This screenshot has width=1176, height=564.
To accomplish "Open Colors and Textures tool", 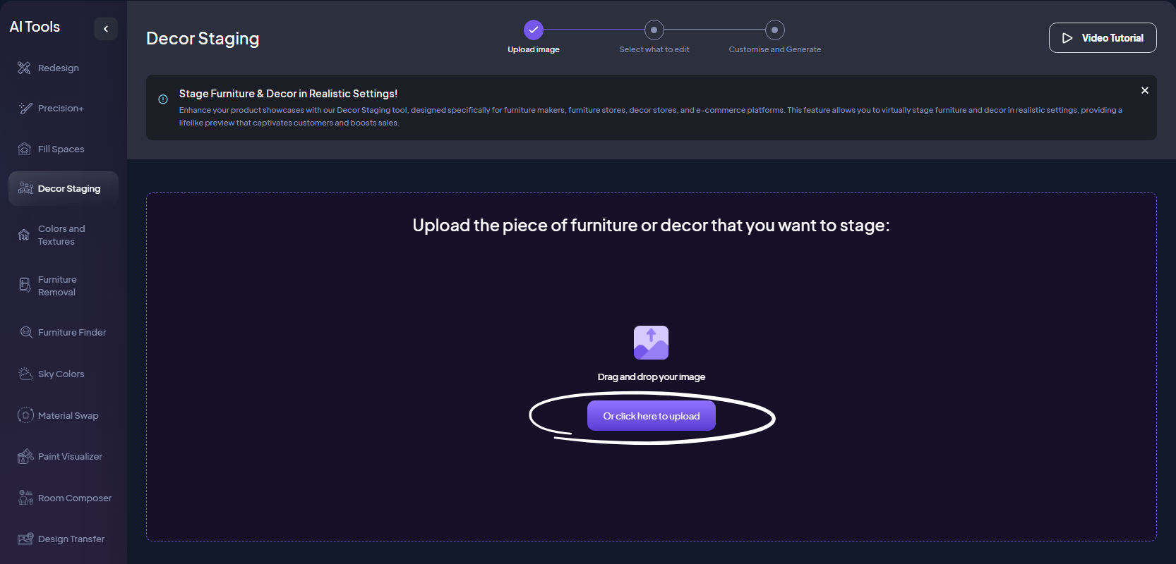I will point(61,235).
